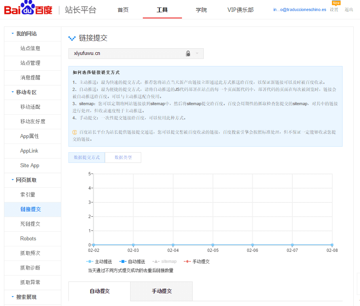Collapse the 网页抓取 section
Screen dimensions: 360x306
point(32,180)
